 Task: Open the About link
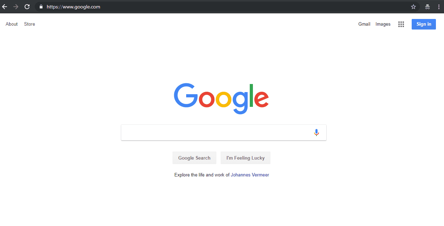tap(12, 24)
